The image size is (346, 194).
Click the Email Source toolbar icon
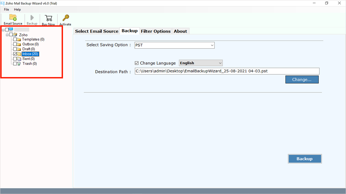point(13,17)
